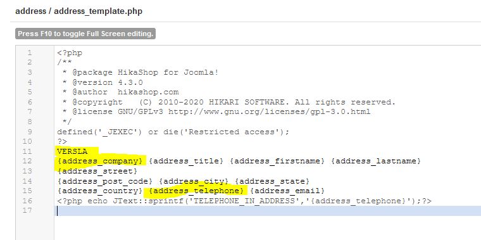
Task: Select line number 1 in the gutter
Action: (x=30, y=53)
